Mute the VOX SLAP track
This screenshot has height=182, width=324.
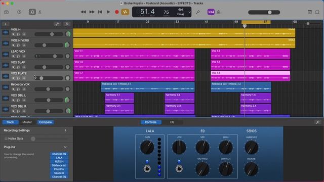pyautogui.click(x=14, y=67)
